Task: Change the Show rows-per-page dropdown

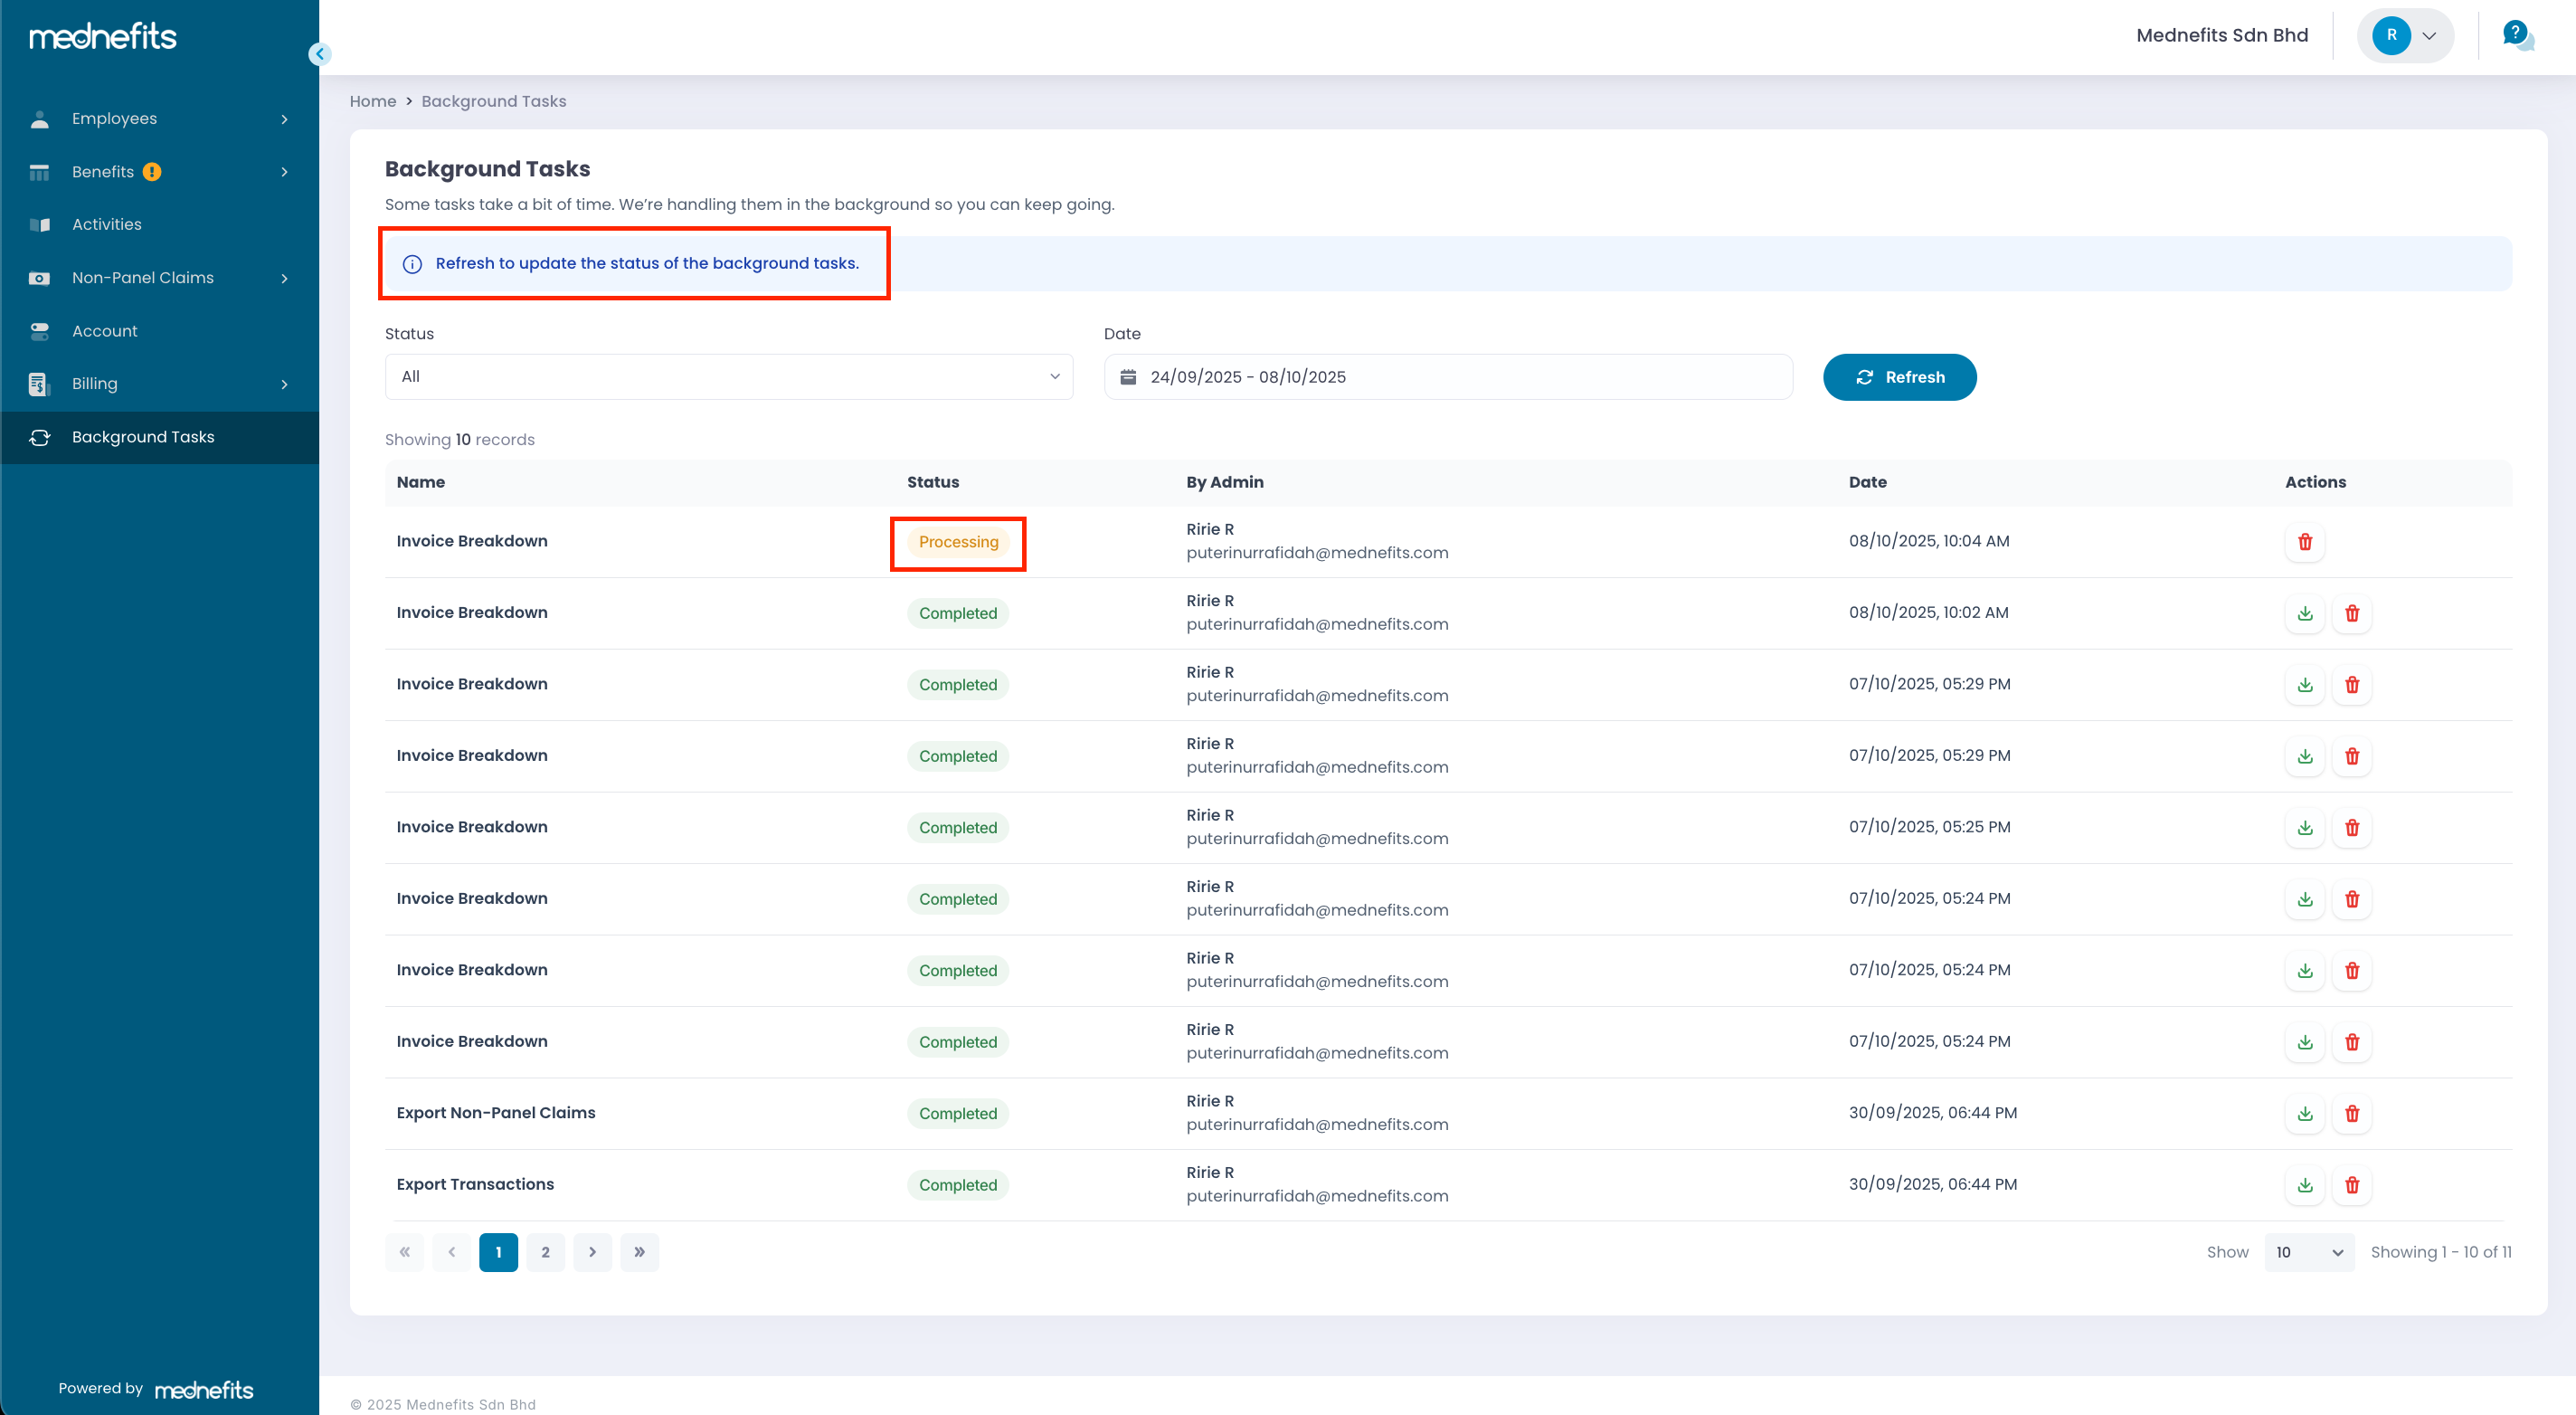Action: 2308,1252
